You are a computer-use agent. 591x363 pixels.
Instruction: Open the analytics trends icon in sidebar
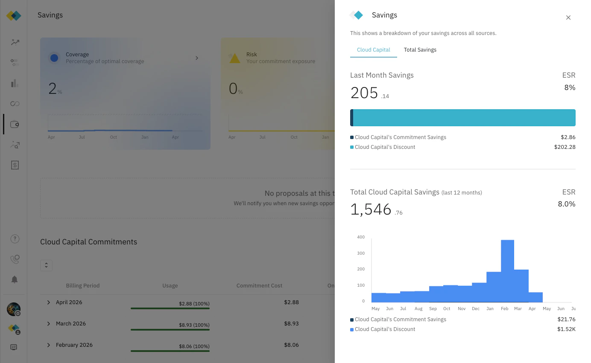15,42
